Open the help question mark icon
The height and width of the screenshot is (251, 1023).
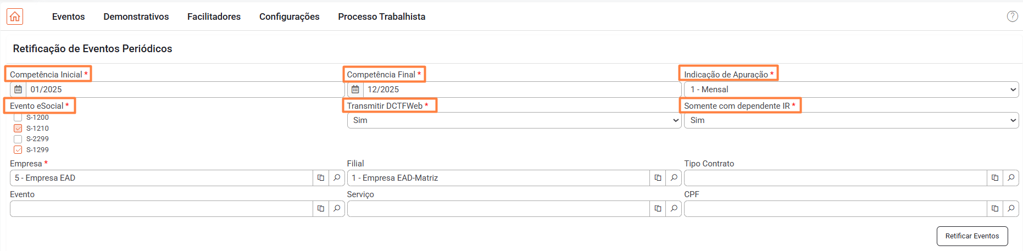[x=1012, y=16]
